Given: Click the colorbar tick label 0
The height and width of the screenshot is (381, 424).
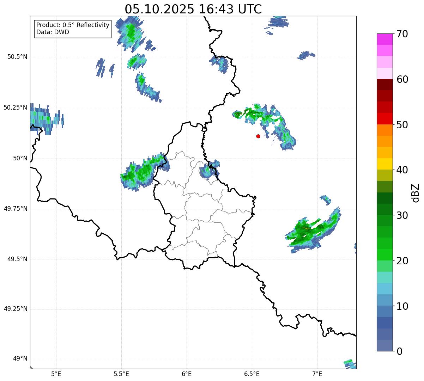Looking at the screenshot, I should click(x=399, y=351).
